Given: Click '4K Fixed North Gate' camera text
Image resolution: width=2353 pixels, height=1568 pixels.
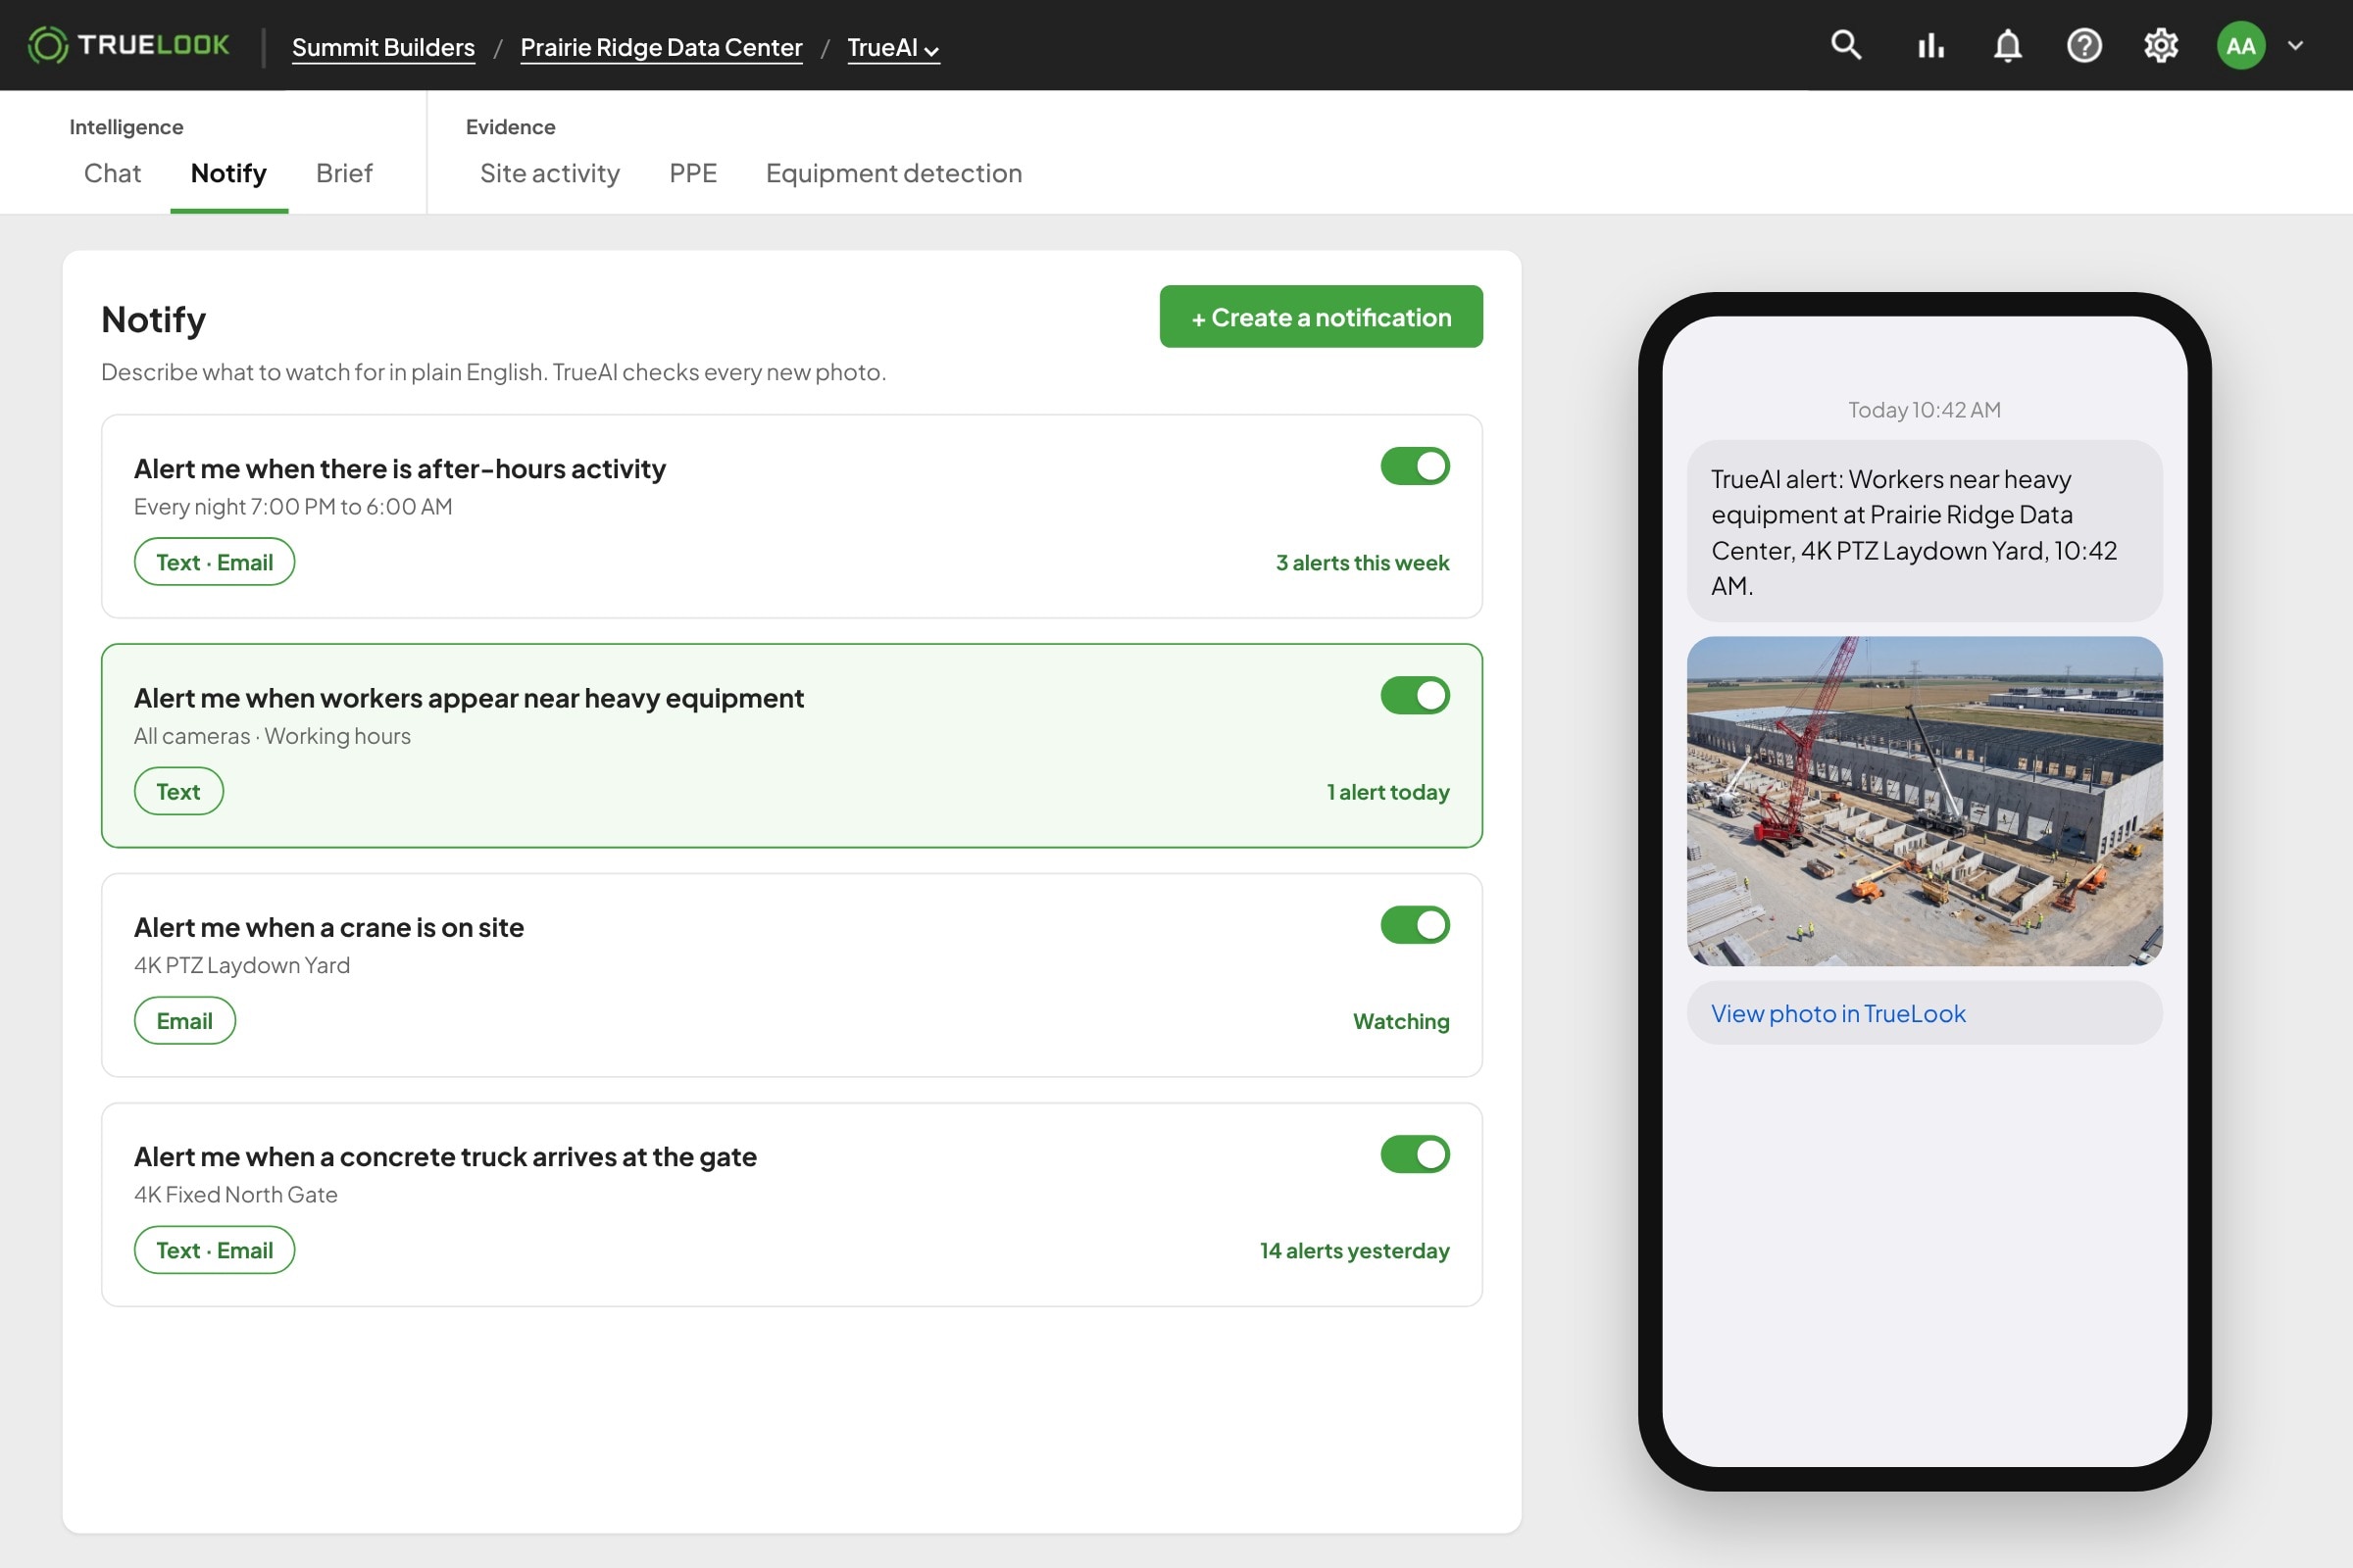Looking at the screenshot, I should coord(236,1195).
